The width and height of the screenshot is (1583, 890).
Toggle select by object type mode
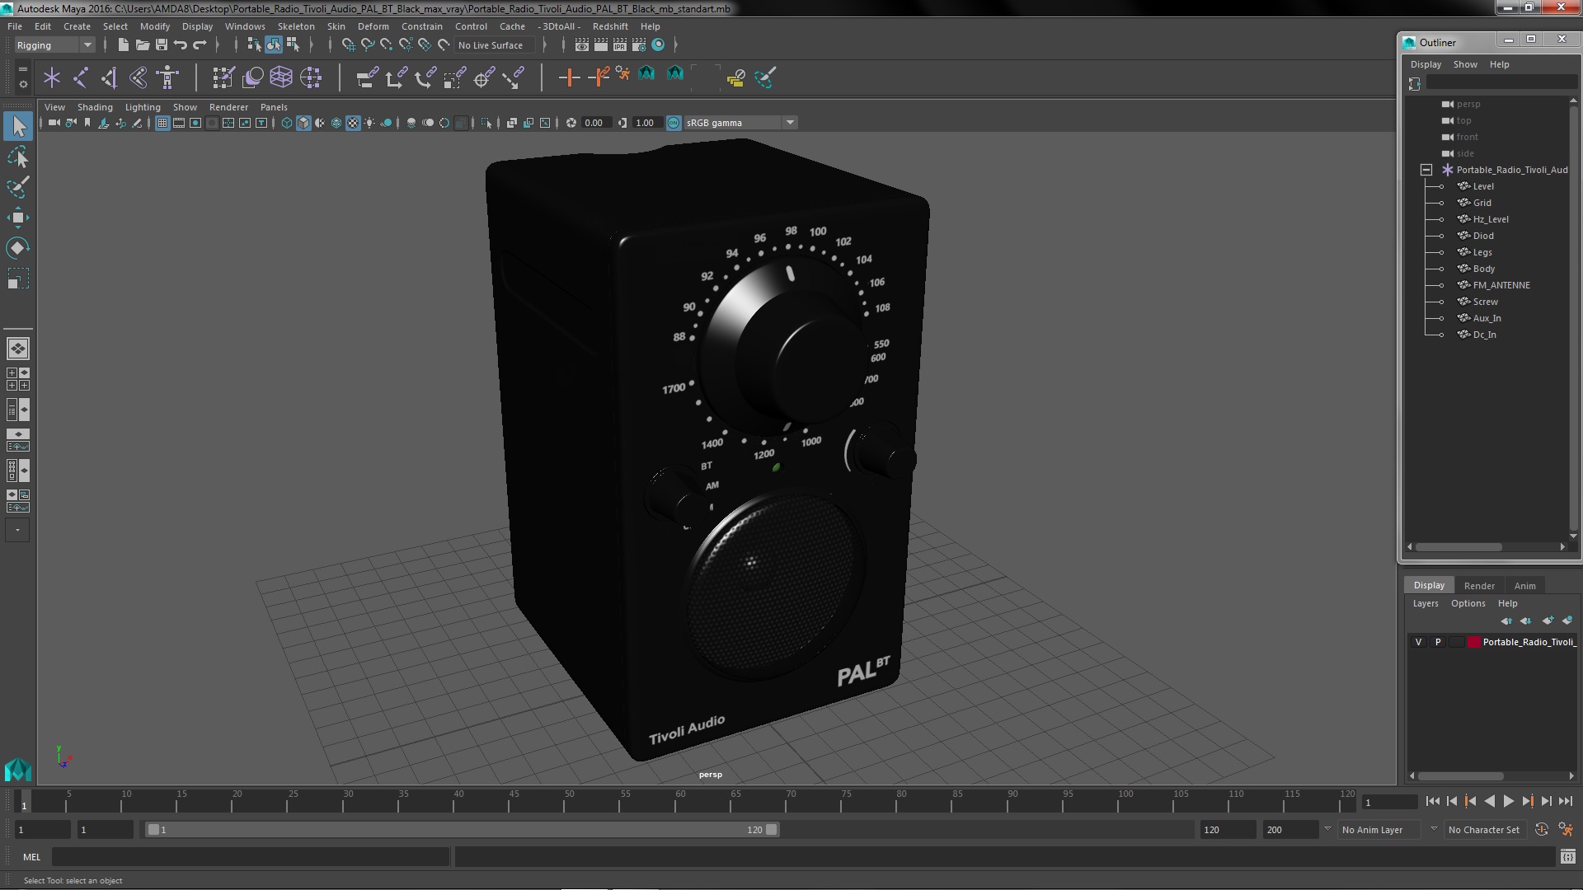coord(273,44)
